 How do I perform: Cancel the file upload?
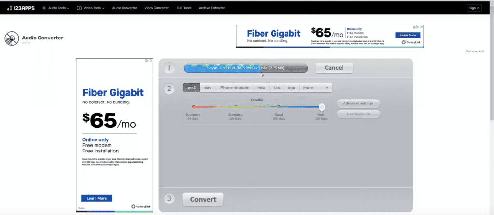coord(334,68)
